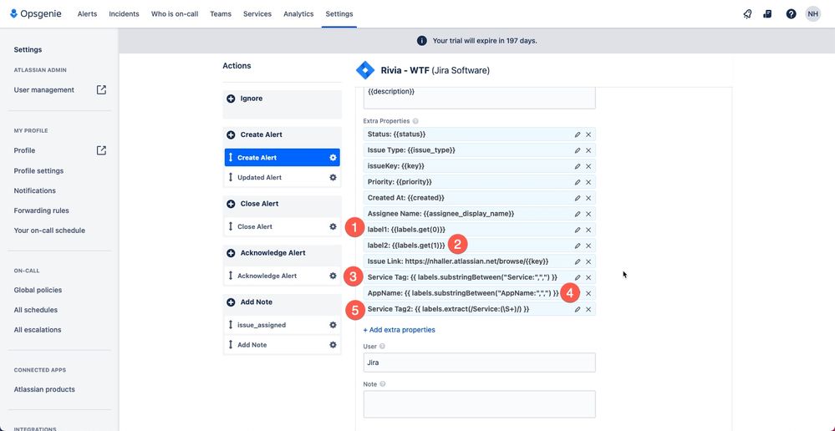Remove the Priority extra property
This screenshot has height=431, width=835.
point(588,182)
